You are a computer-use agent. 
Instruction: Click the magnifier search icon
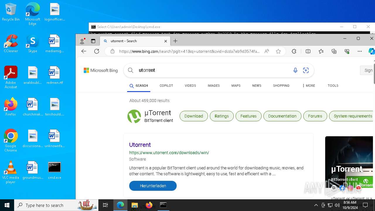tap(131, 70)
